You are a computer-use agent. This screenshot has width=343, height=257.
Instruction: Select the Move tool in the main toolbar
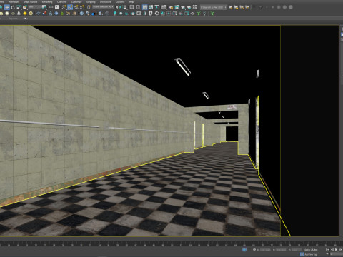tap(7, 7)
